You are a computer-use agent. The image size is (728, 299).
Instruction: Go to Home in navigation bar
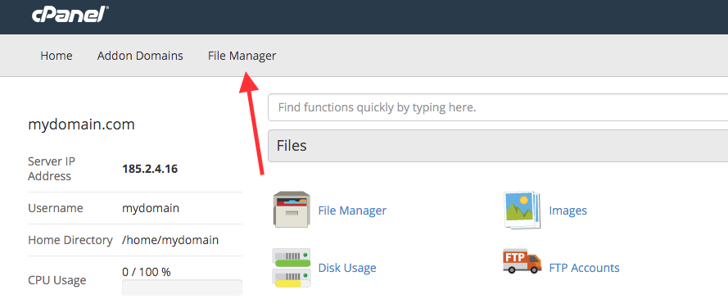tap(57, 57)
